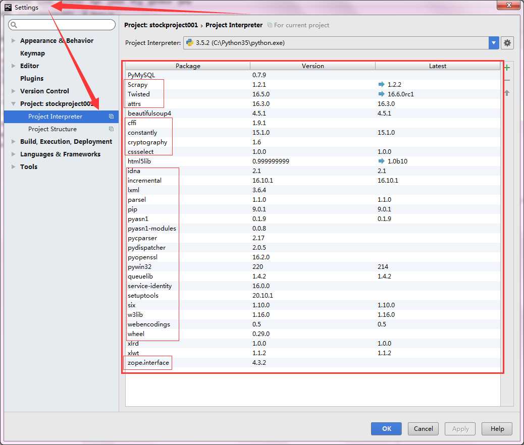The height and width of the screenshot is (445, 524).
Task: Sort by the Version column header
Action: point(313,66)
